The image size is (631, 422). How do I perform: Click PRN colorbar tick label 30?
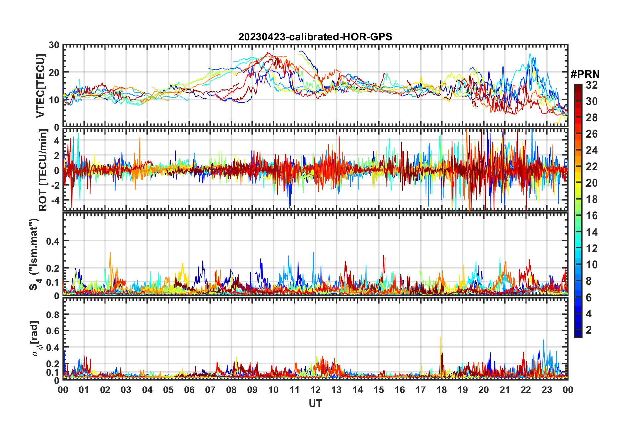pyautogui.click(x=592, y=101)
